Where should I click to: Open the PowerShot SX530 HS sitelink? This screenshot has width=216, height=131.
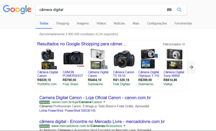[80, 111]
